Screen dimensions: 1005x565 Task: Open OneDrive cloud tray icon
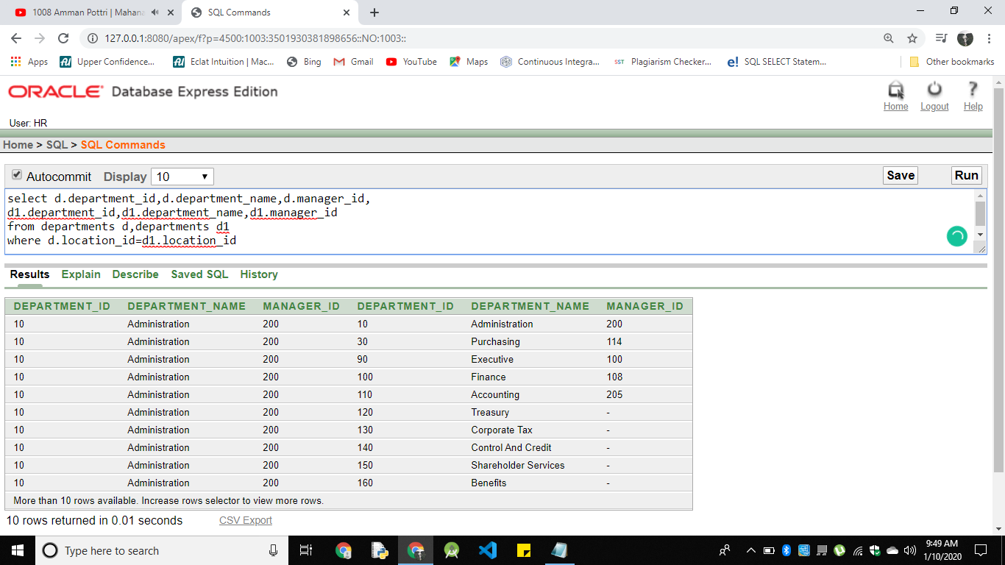892,550
